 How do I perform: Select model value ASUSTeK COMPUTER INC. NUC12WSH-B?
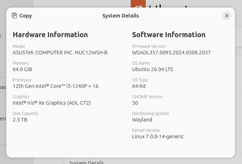coord(60,53)
